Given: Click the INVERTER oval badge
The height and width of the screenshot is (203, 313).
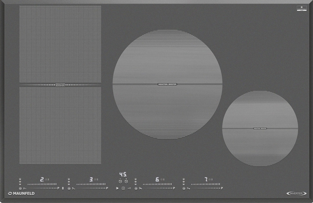Looking at the screenshot, I should 296,193.
